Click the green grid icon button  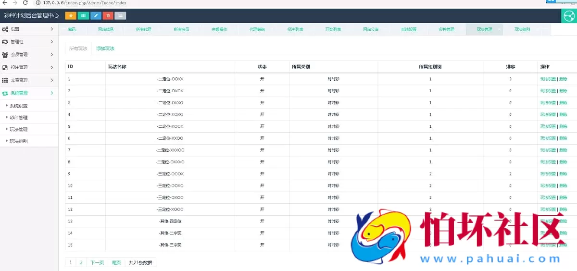(83, 15)
